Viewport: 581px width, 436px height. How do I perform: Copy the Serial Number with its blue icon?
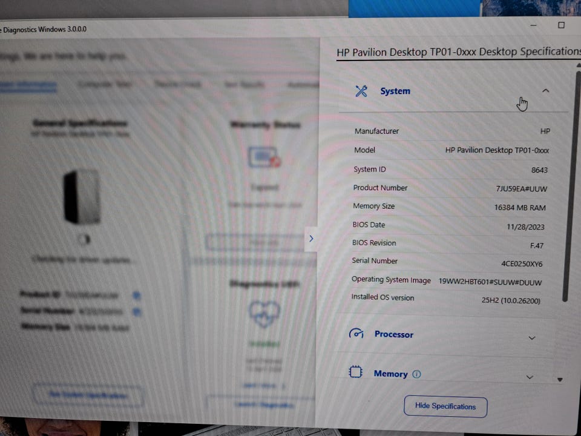tap(137, 312)
